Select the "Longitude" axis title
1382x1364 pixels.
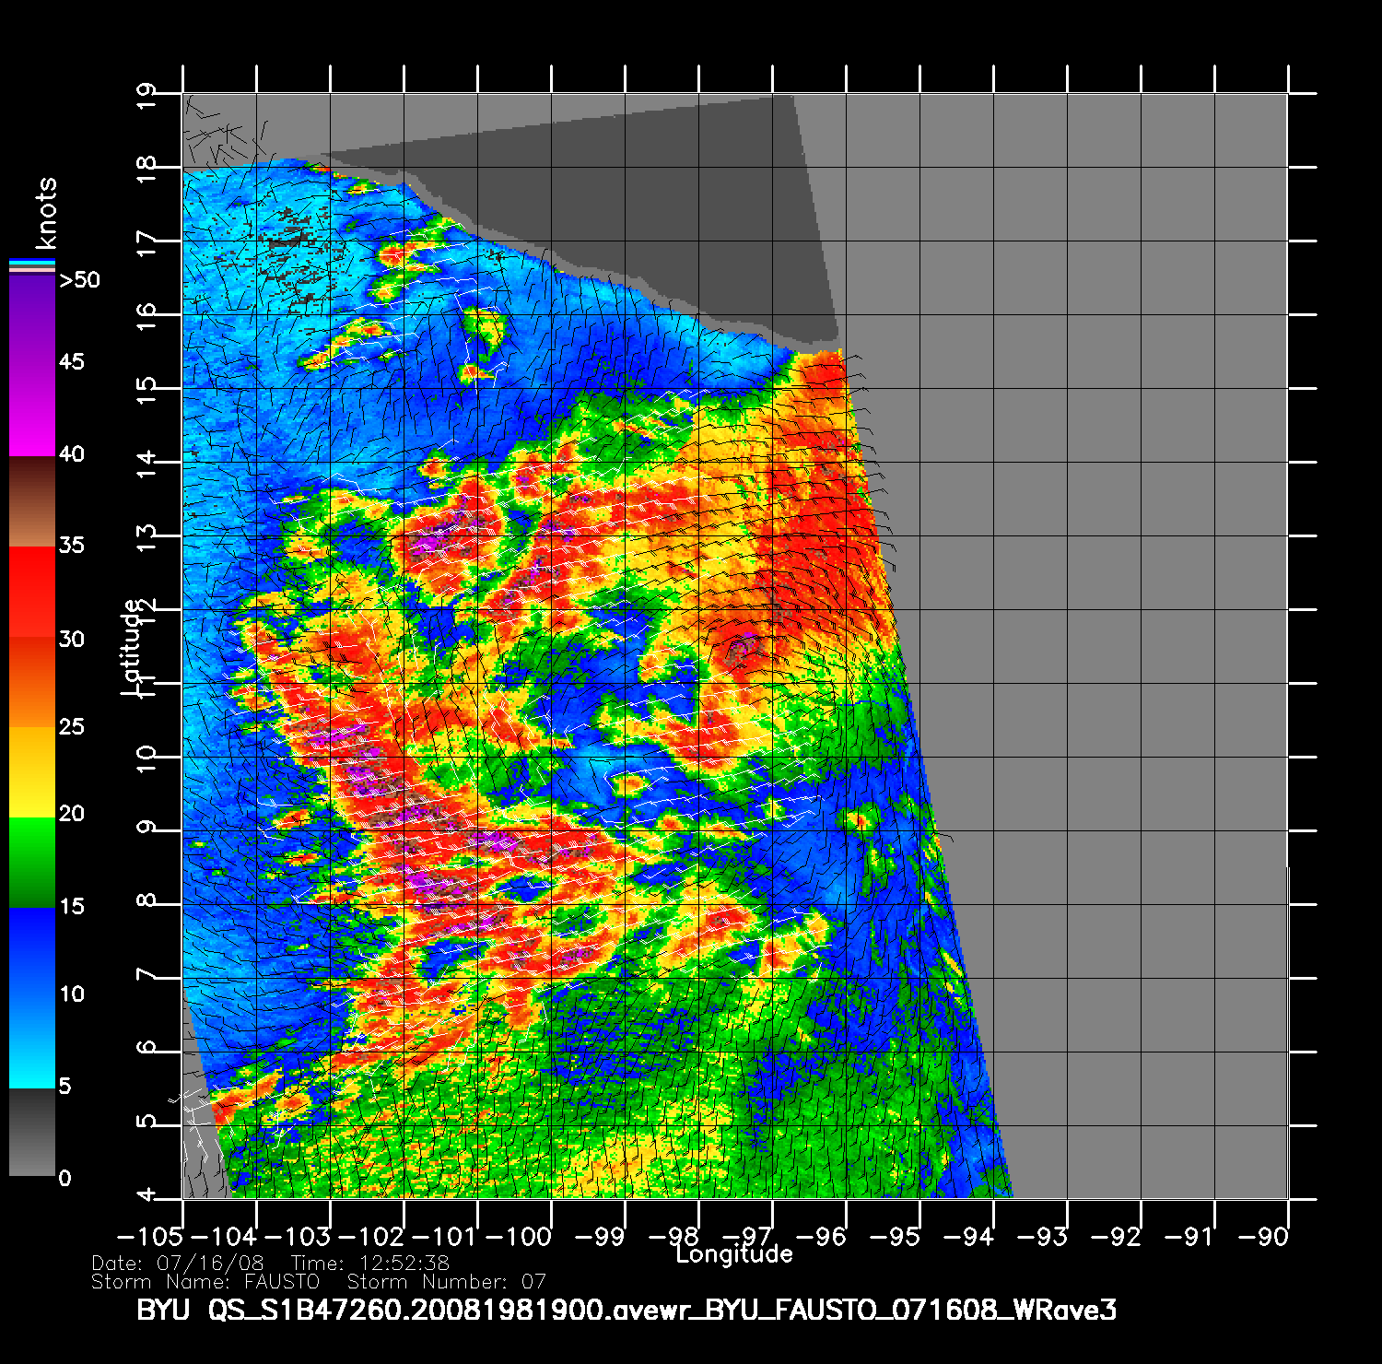733,1253
